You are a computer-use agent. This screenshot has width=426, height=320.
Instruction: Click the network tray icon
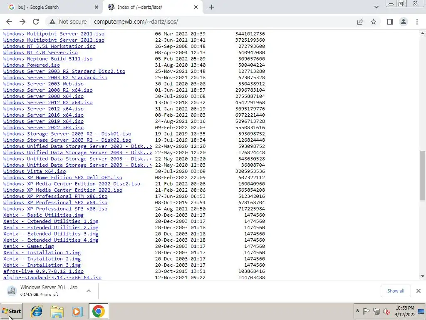point(376,311)
